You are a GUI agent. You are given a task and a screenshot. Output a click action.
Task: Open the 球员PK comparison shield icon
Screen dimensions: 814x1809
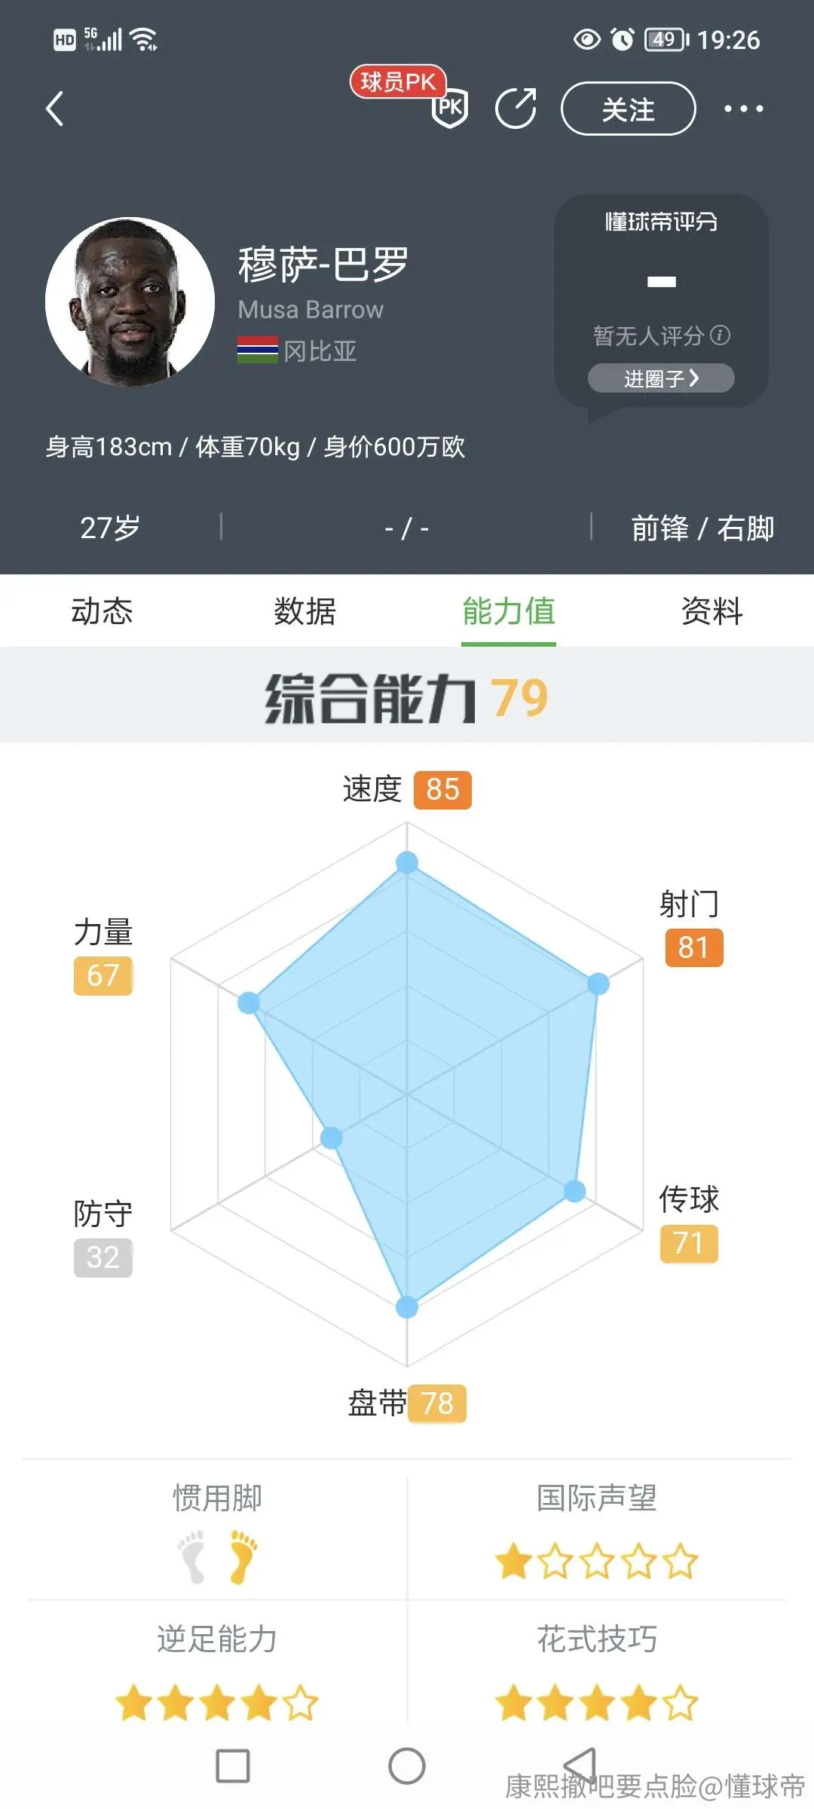pyautogui.click(x=450, y=108)
